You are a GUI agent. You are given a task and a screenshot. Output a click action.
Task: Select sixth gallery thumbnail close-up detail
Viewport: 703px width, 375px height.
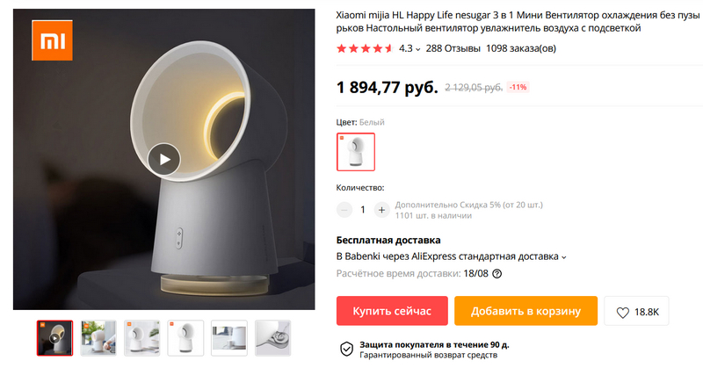coord(272,338)
